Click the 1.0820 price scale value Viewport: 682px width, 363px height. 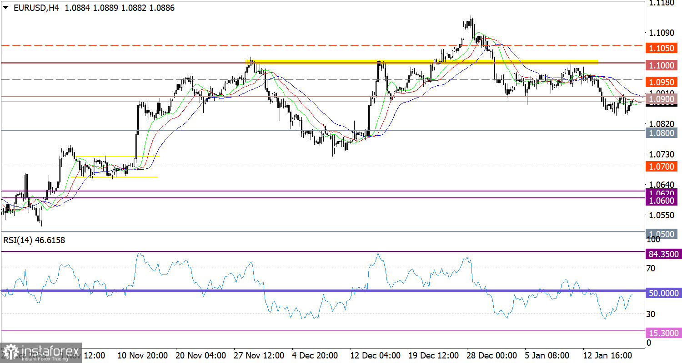click(x=661, y=123)
